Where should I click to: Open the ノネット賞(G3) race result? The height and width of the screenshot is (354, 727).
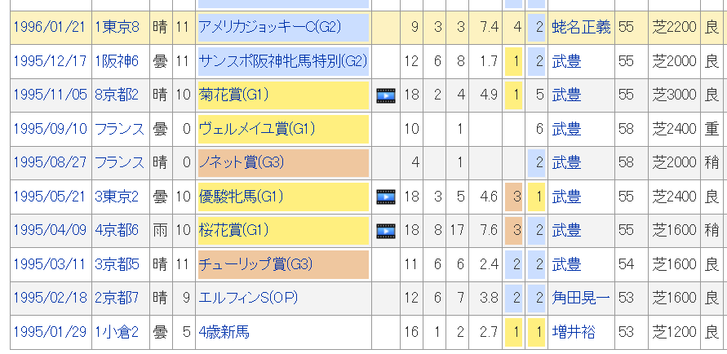click(x=241, y=162)
